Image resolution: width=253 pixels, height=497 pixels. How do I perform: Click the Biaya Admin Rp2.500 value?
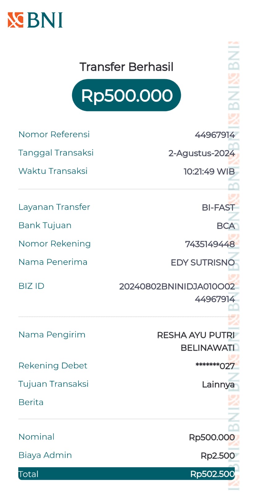217,456
